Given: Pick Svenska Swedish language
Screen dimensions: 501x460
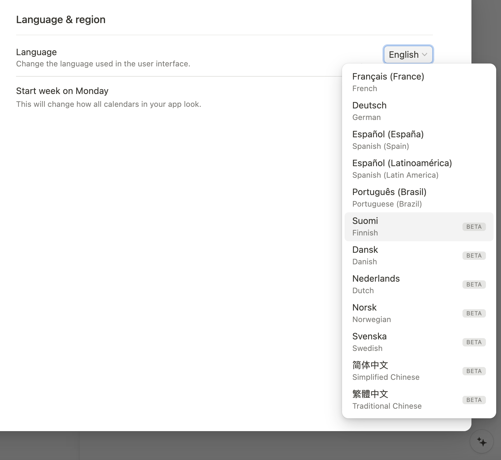Looking at the screenshot, I should pos(419,342).
